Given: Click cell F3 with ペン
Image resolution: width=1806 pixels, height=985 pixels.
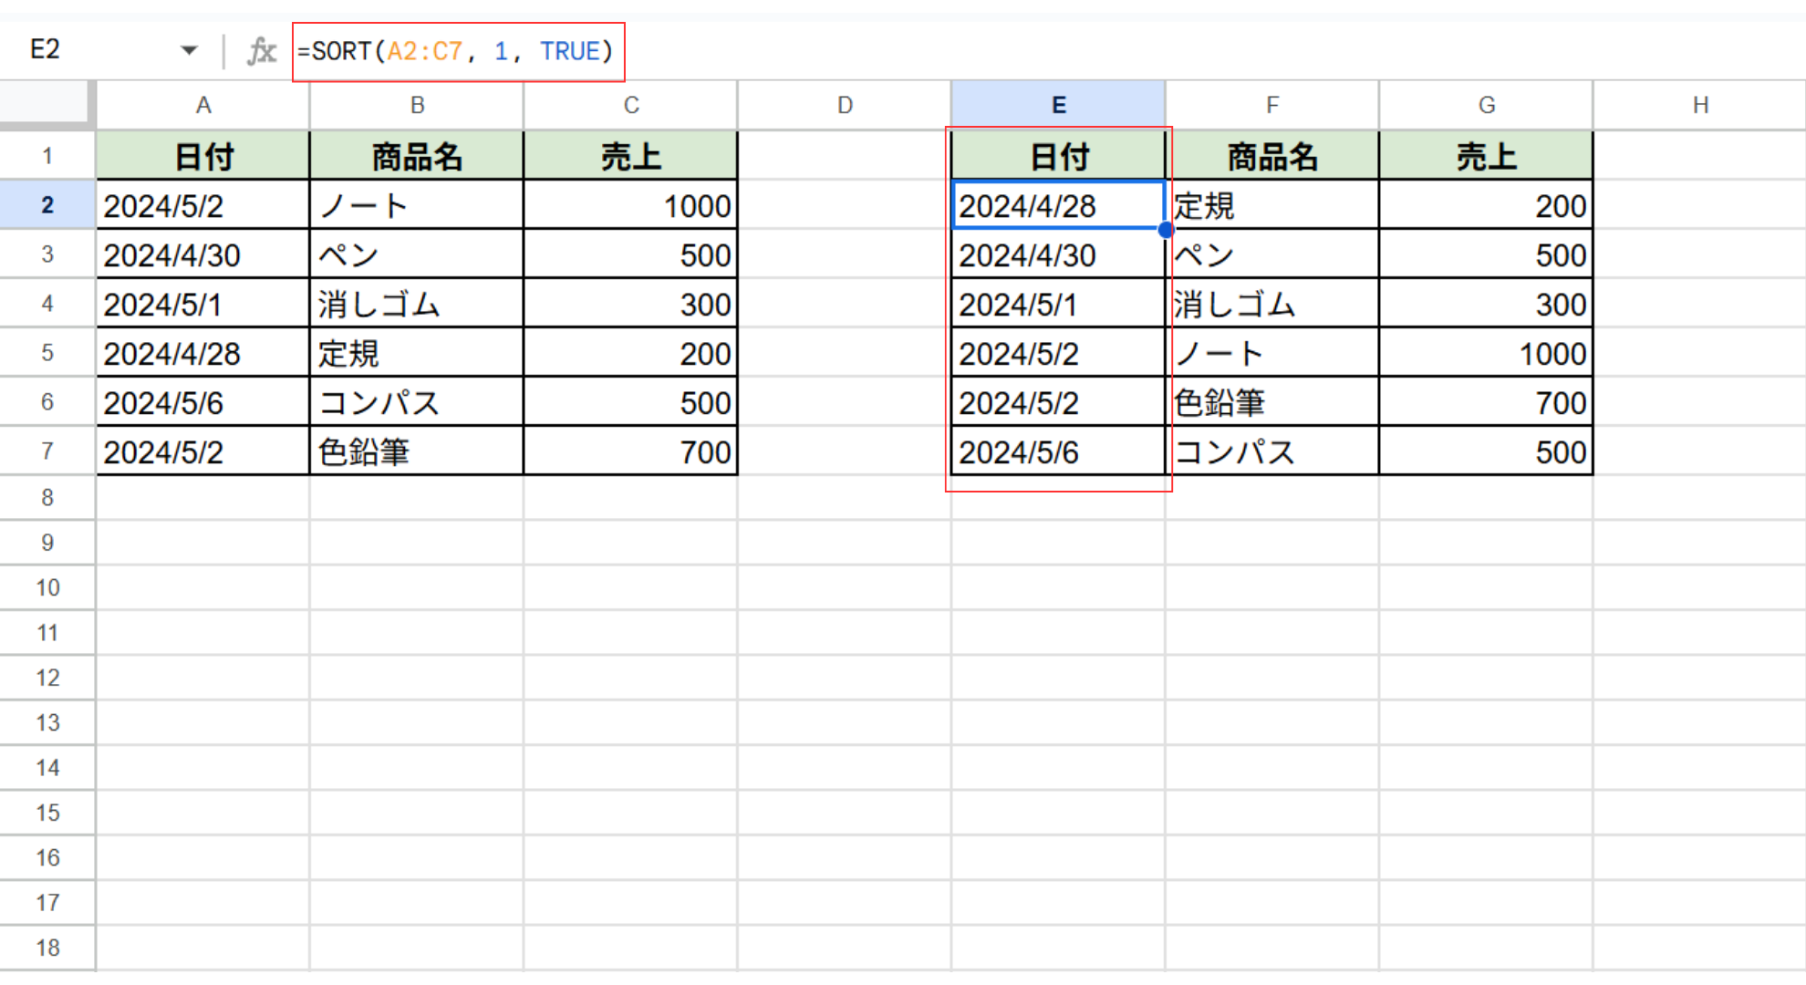Looking at the screenshot, I should [x=1272, y=254].
